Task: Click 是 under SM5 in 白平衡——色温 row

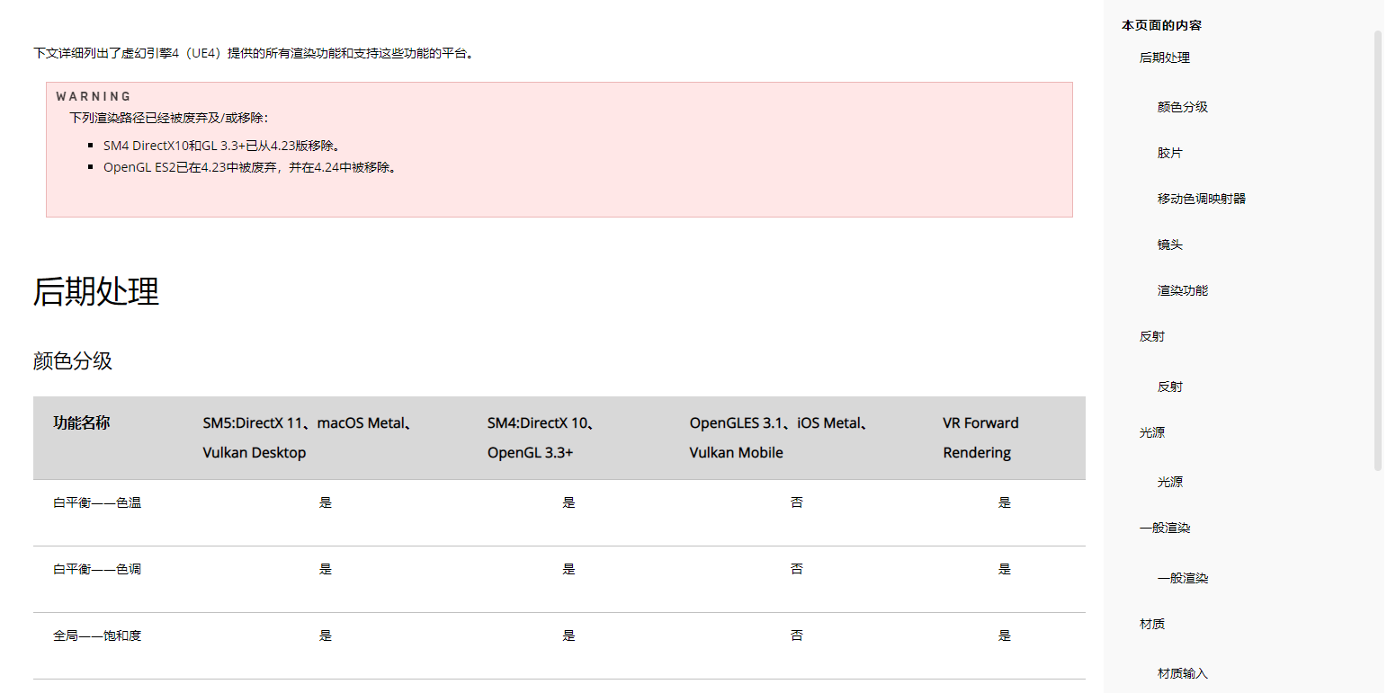Action: 326,502
